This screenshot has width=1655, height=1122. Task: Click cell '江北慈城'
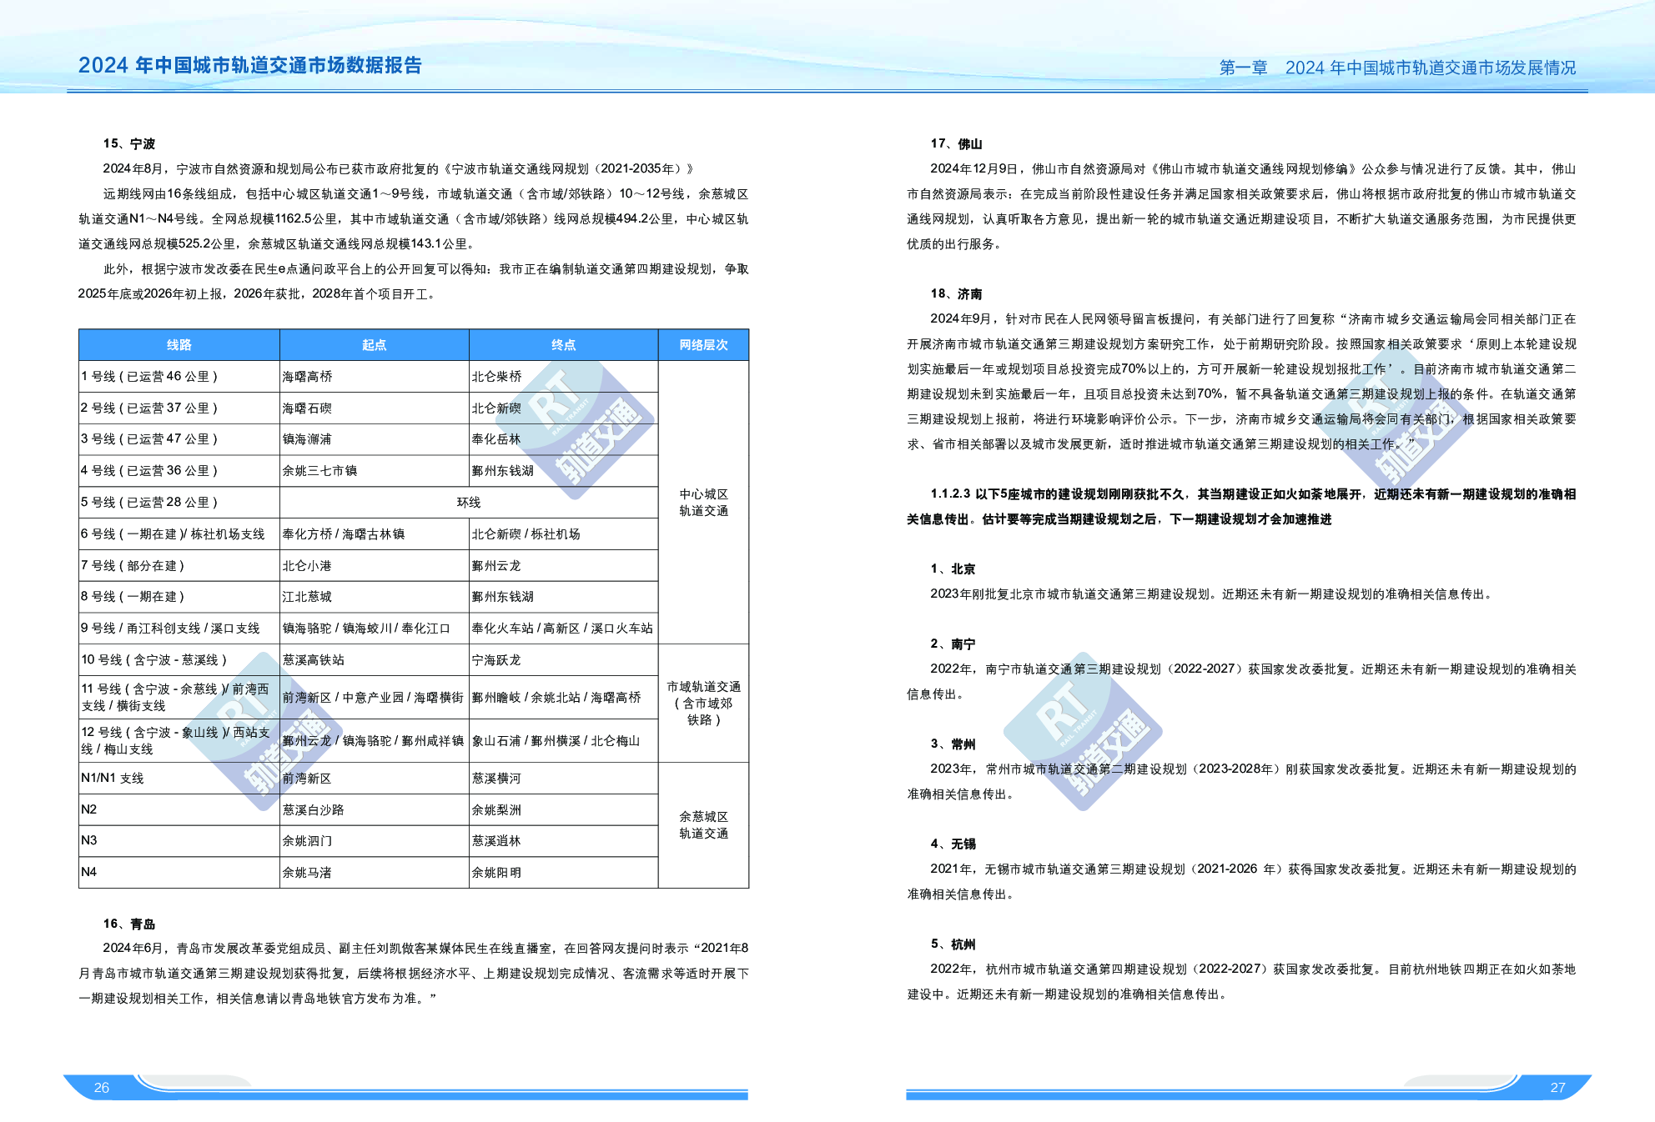374,596
